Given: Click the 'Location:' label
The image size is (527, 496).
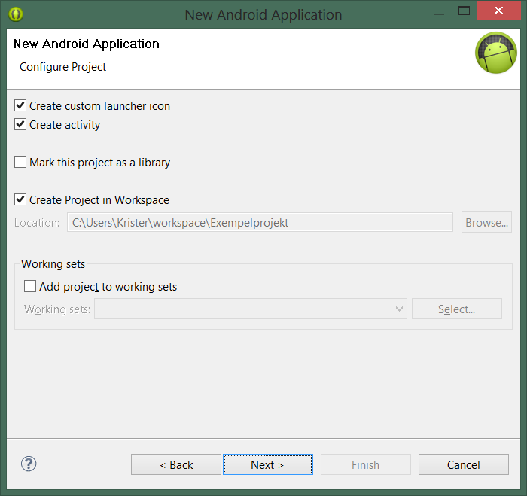Looking at the screenshot, I should 37,223.
